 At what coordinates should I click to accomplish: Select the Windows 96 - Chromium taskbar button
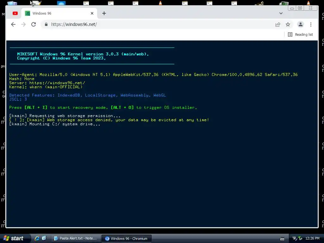click(127, 239)
